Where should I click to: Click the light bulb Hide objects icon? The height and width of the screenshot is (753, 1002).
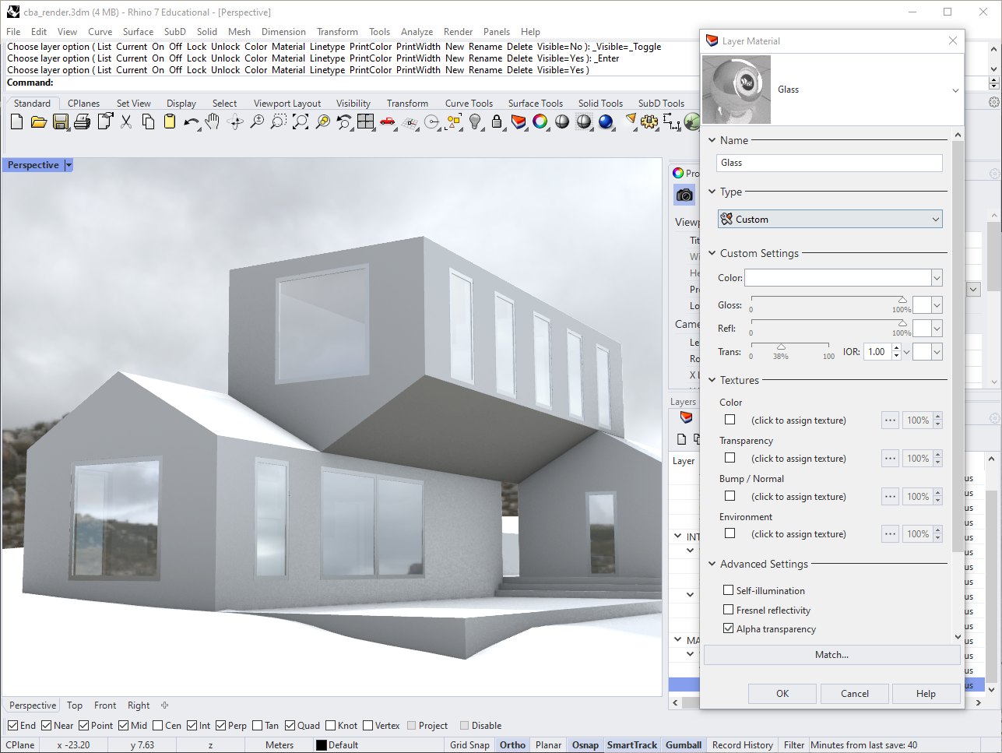point(476,121)
